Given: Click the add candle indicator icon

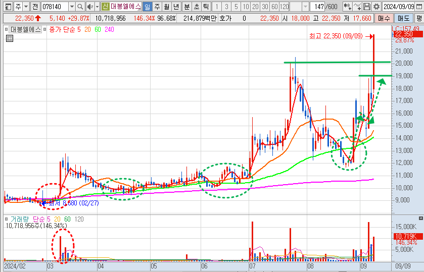Looking at the screenshot, I should (348, 7).
